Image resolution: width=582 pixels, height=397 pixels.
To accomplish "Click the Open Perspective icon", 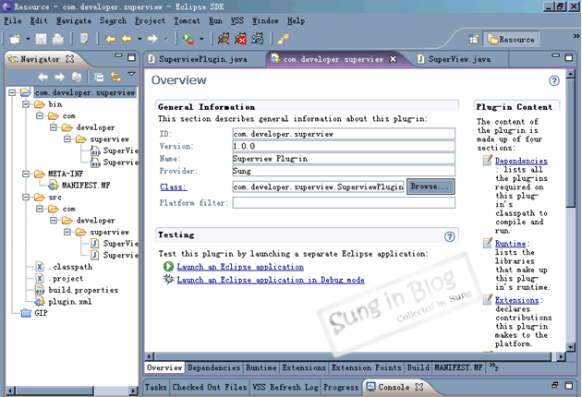I will click(474, 39).
